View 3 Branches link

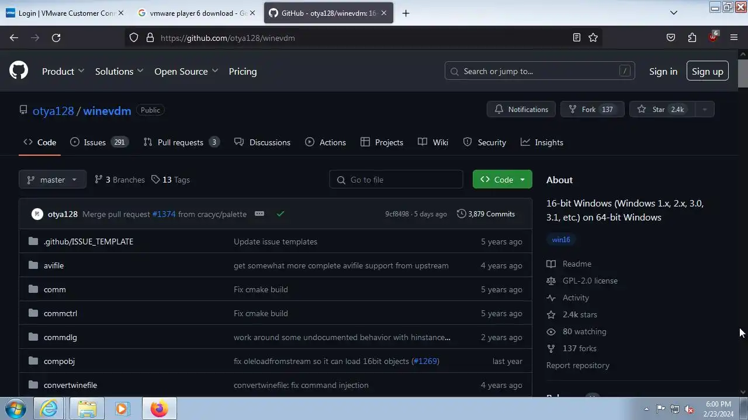click(x=120, y=180)
